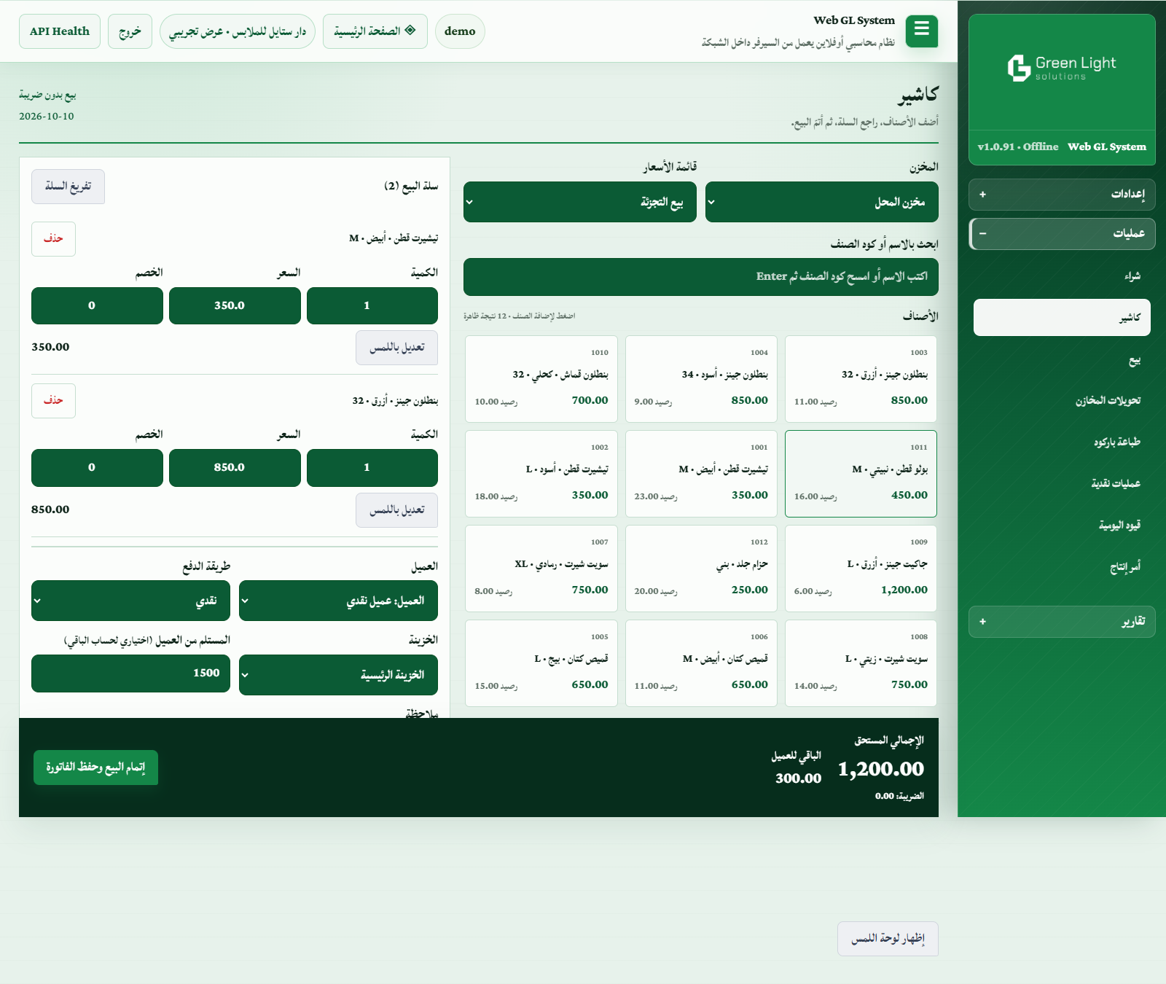1166x984 pixels.
Task: Delete بنطلون جينز أزرق 32 from cart
Action: (53, 401)
